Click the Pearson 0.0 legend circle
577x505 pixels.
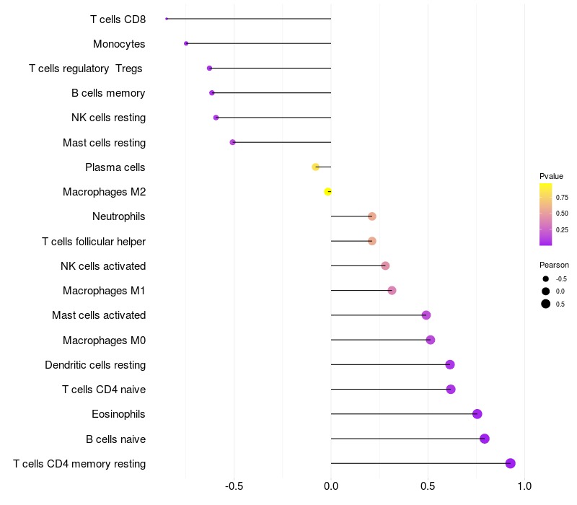point(546,291)
